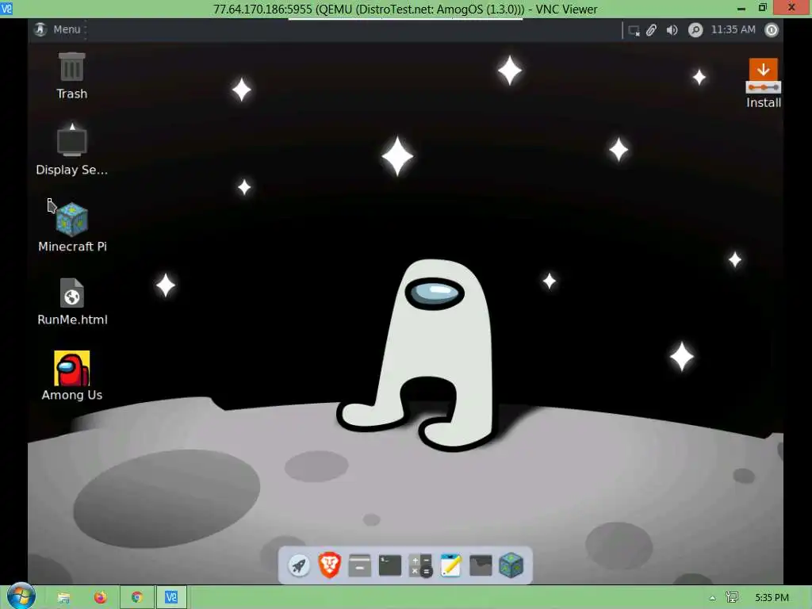The height and width of the screenshot is (609, 812).
Task: Switch to Chrome in Windows taskbar
Action: coord(136,598)
